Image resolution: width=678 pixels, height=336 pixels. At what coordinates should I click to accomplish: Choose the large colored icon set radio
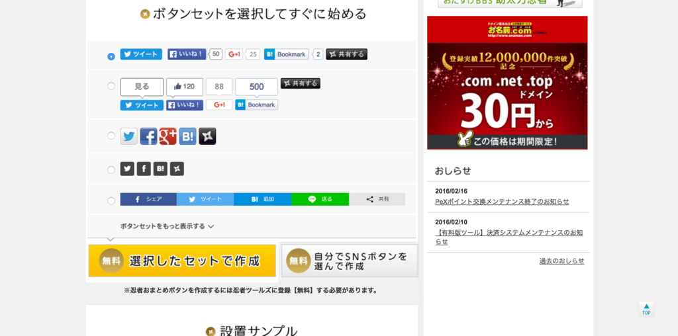(x=111, y=136)
